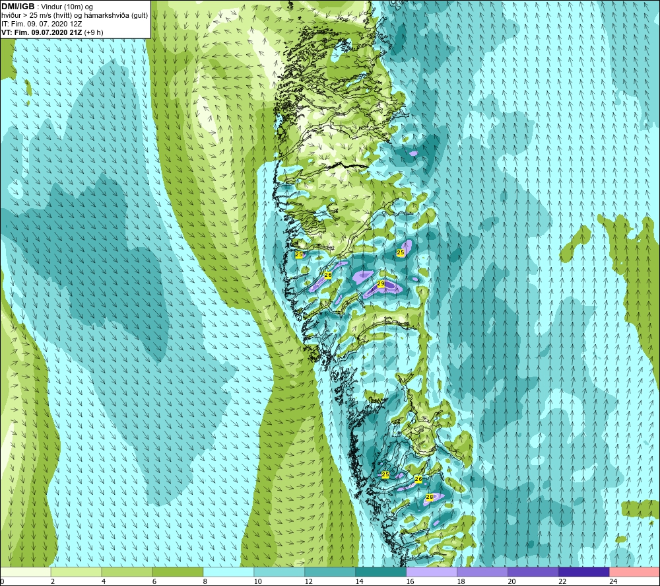Click the hviður > 25 m/s legend line
Screen dimensions: 660x586
click(x=75, y=15)
